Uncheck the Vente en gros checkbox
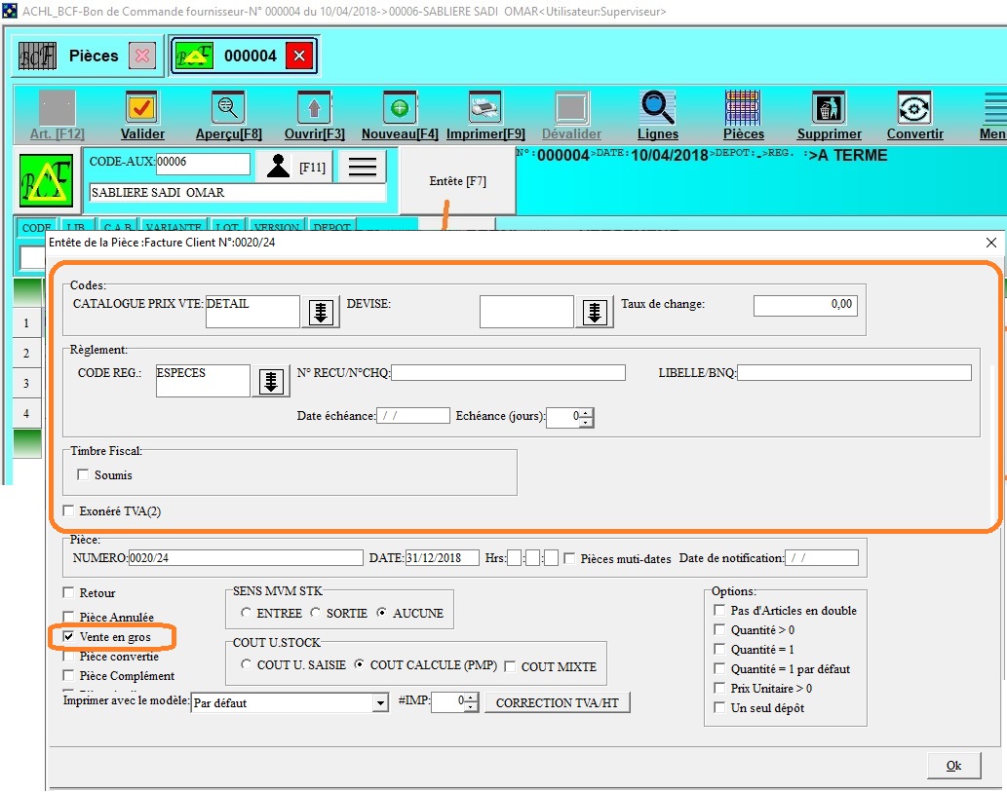Image resolution: width=1007 pixels, height=792 pixels. 68,636
